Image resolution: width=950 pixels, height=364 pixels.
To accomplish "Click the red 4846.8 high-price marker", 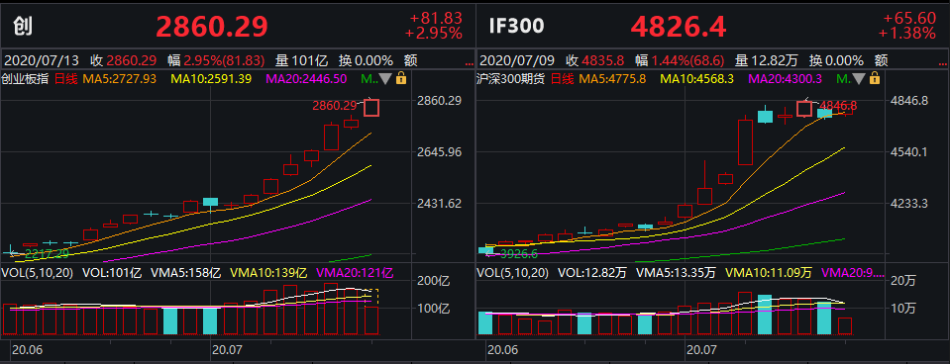I will coord(838,105).
